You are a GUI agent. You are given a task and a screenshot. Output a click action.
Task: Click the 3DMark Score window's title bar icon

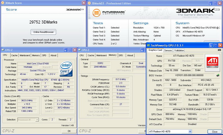(3, 3)
